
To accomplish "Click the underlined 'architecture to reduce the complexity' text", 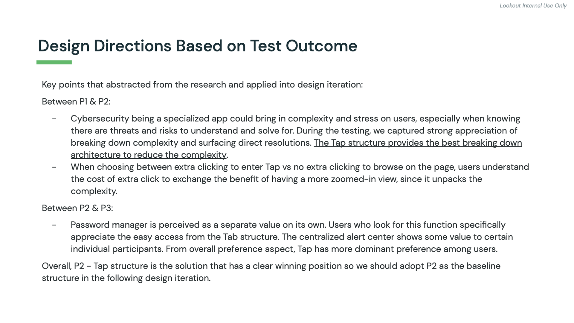I will click(x=149, y=155).
